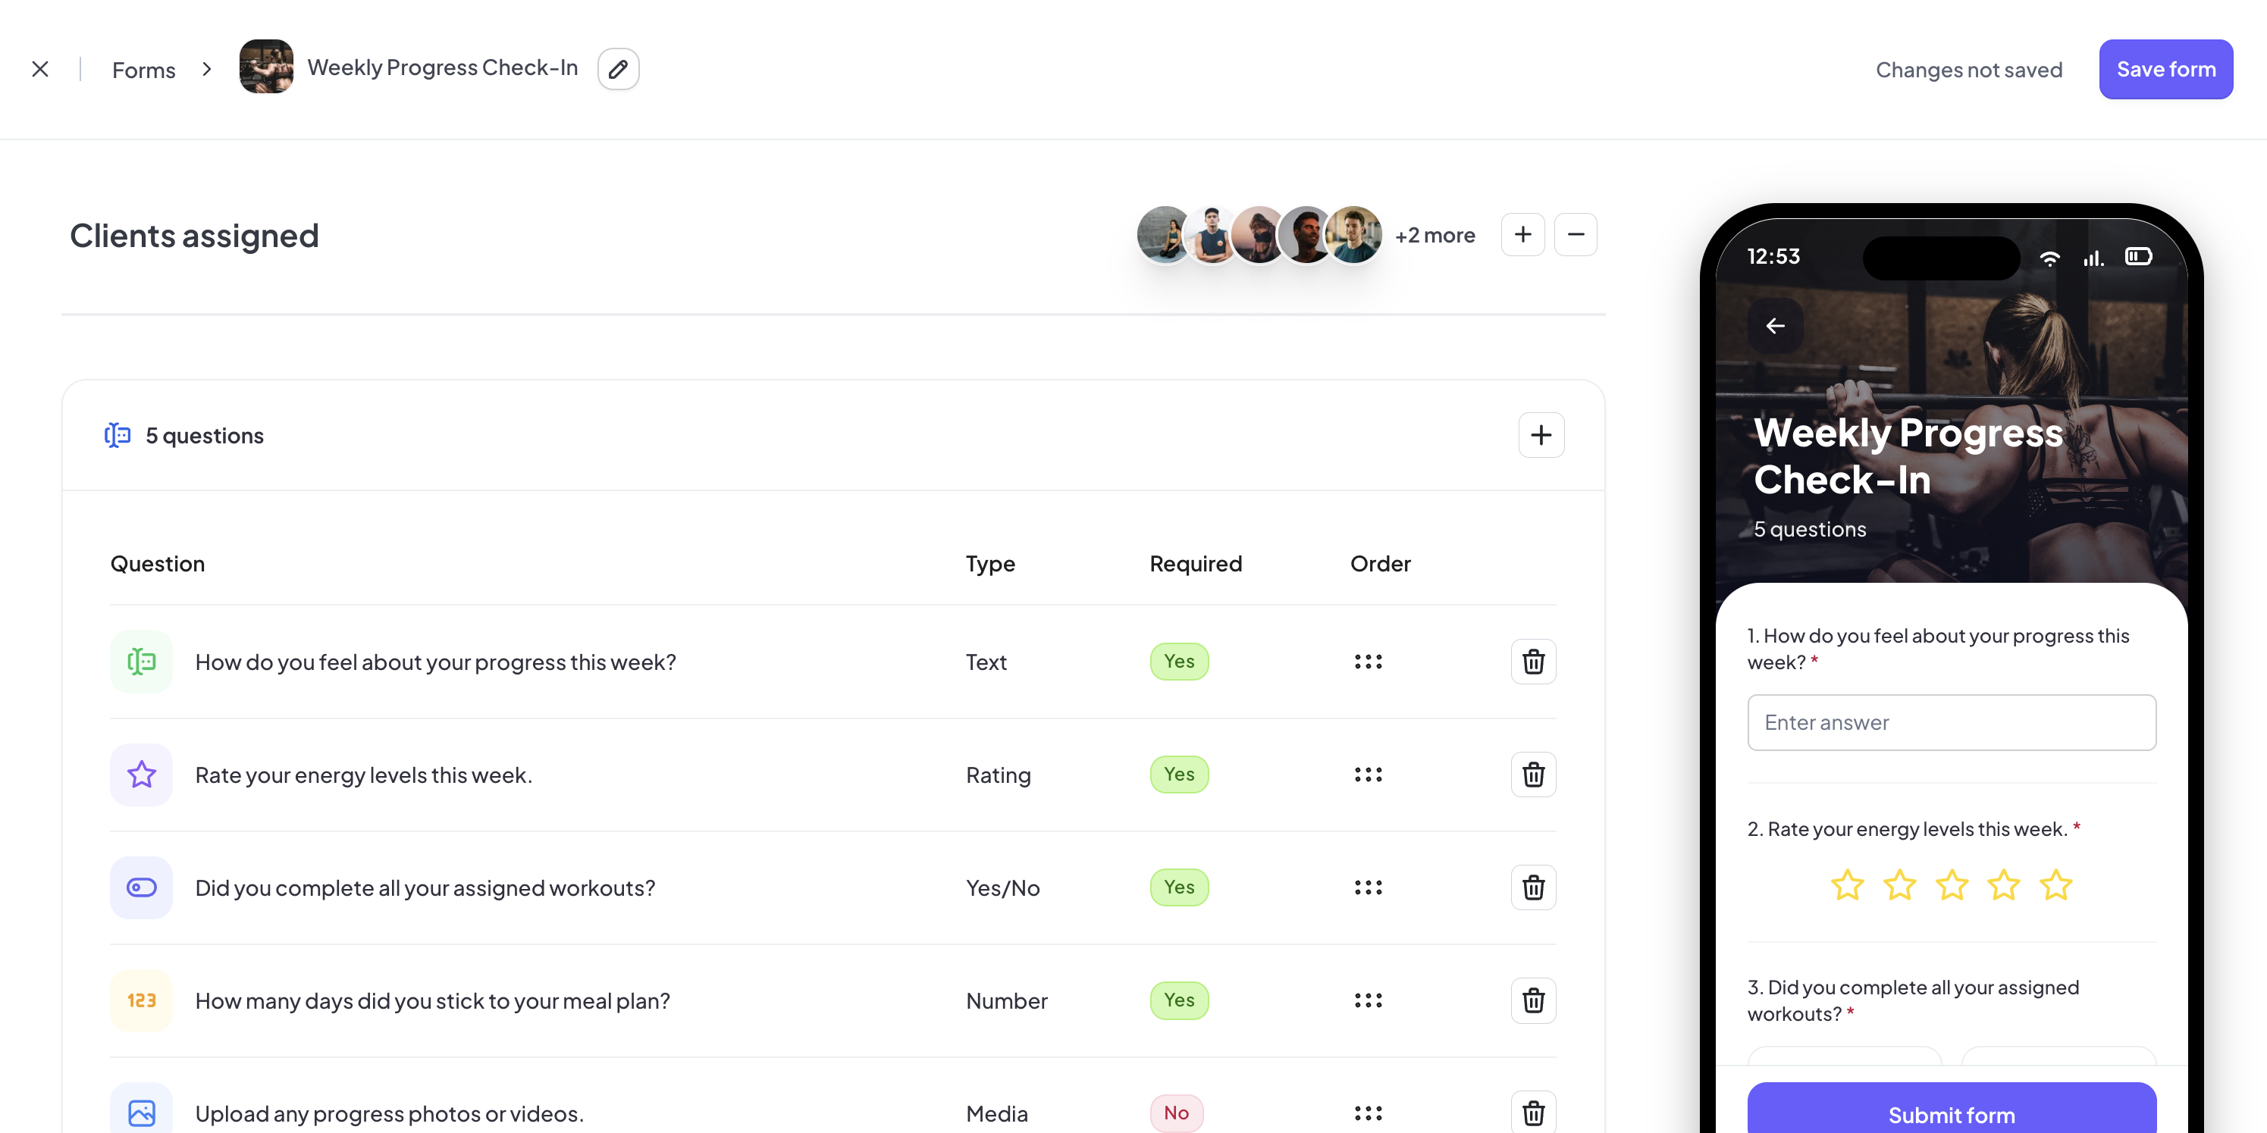The width and height of the screenshot is (2267, 1133).
Task: Select the fourth assigned client avatar
Action: click(1305, 235)
